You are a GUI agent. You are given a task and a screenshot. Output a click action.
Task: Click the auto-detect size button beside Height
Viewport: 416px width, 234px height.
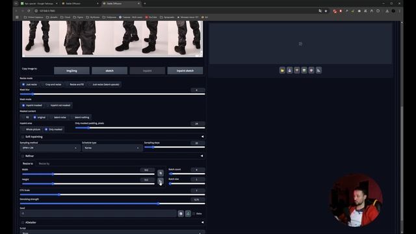pyautogui.click(x=161, y=181)
